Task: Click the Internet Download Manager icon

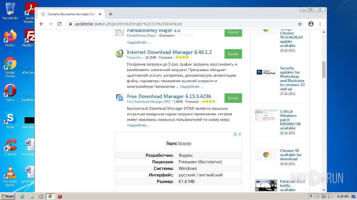Action: (120, 54)
